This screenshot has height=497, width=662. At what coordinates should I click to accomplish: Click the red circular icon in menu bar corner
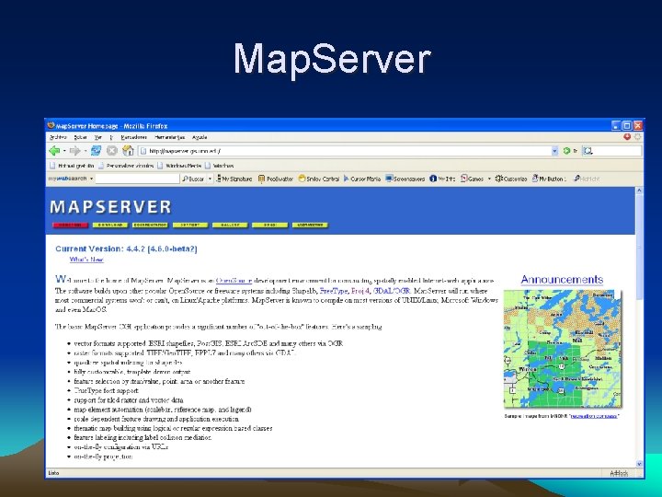(x=627, y=137)
